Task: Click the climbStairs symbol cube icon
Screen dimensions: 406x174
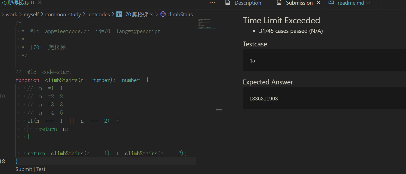Action: click(x=163, y=14)
